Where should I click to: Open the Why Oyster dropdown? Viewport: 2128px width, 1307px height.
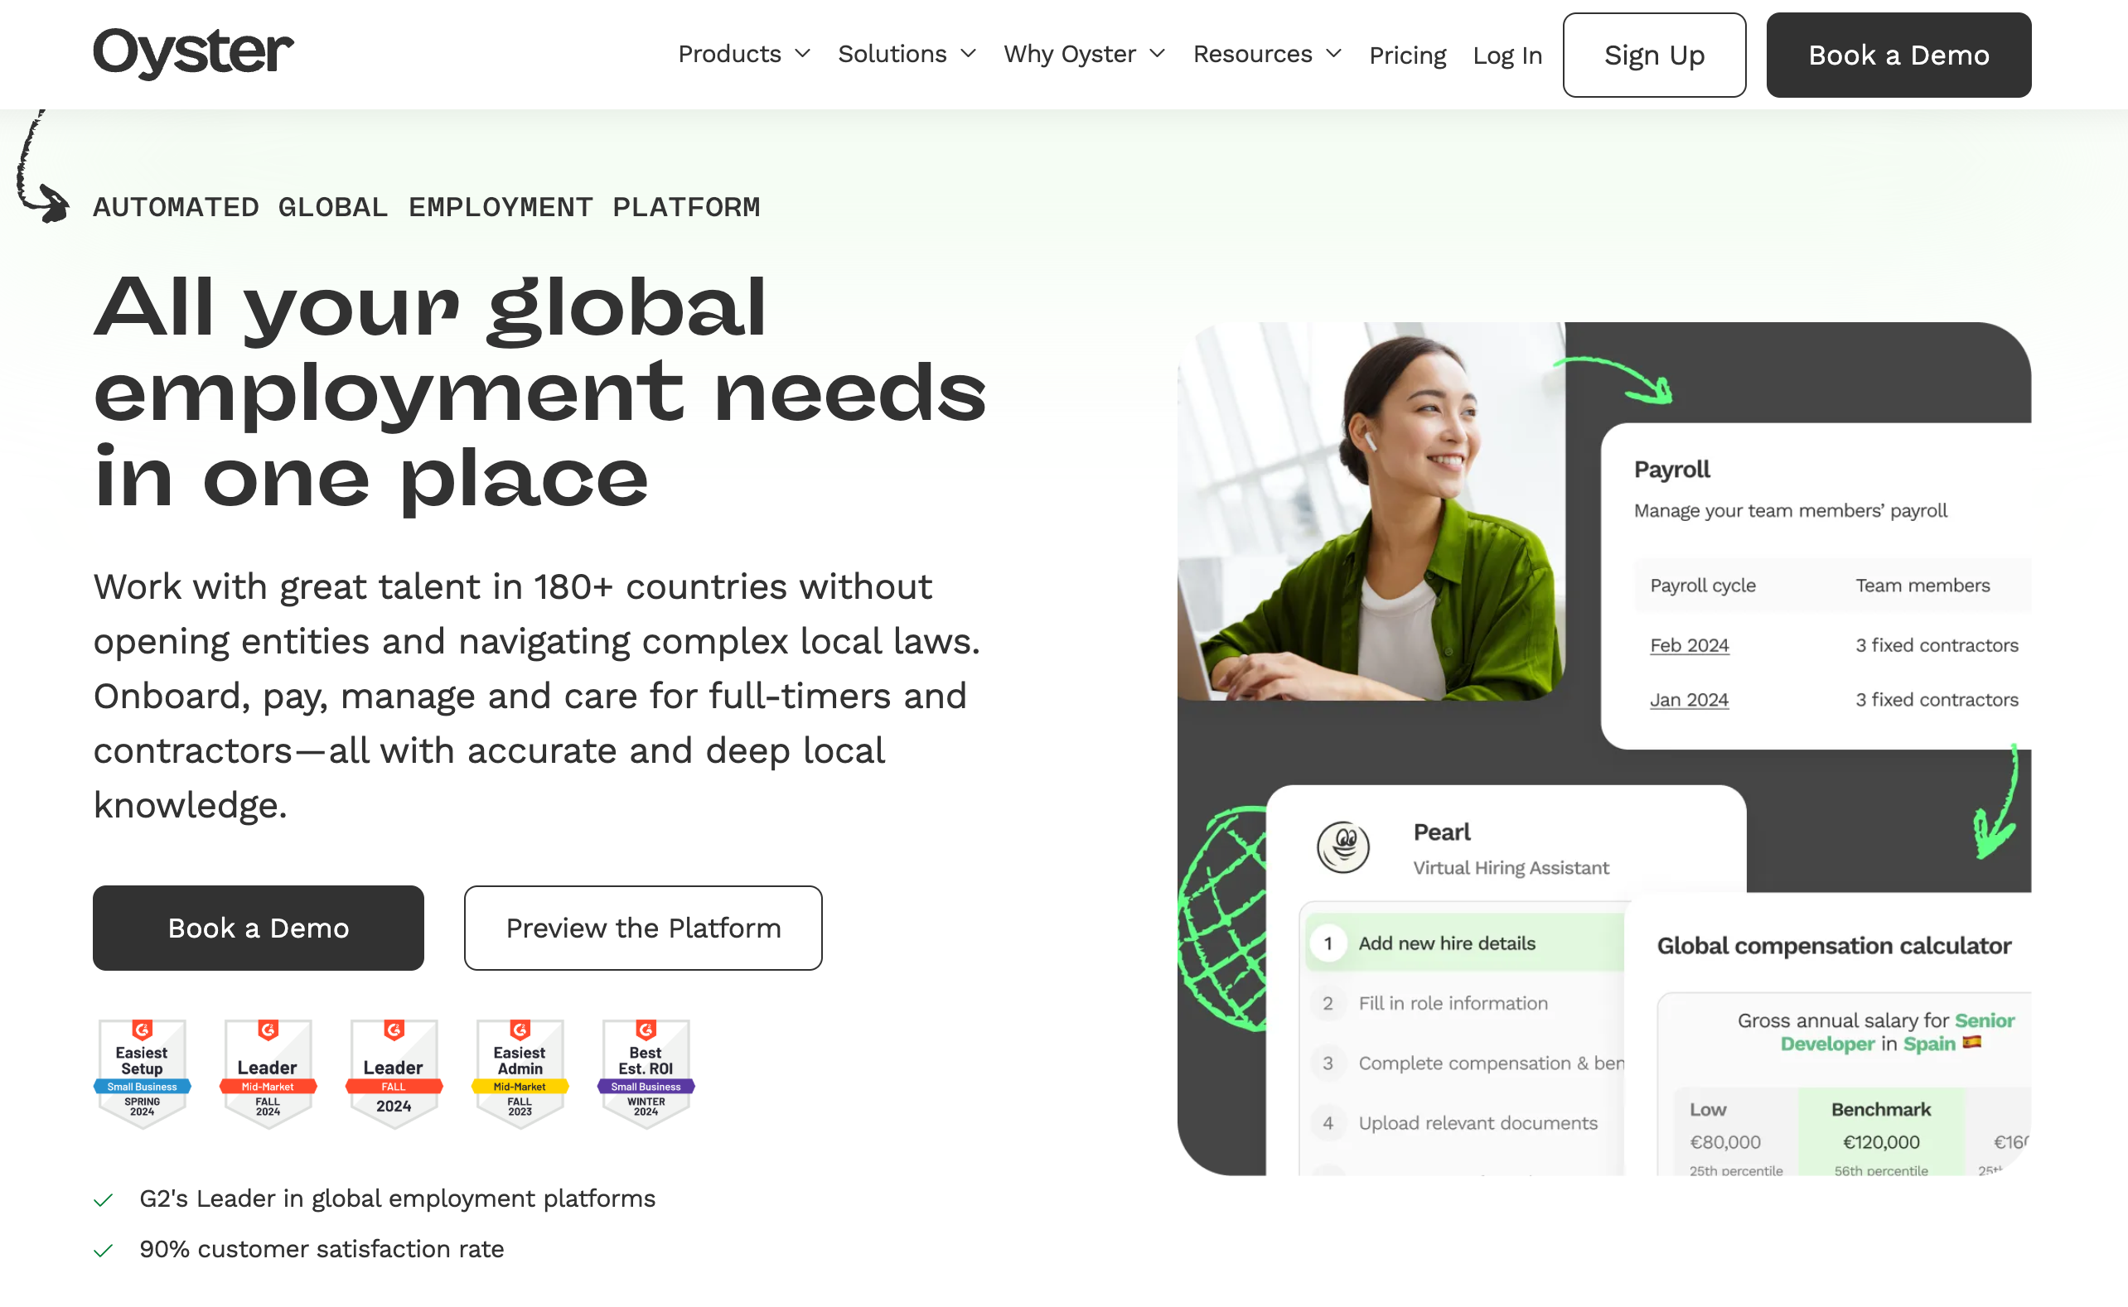click(1083, 55)
